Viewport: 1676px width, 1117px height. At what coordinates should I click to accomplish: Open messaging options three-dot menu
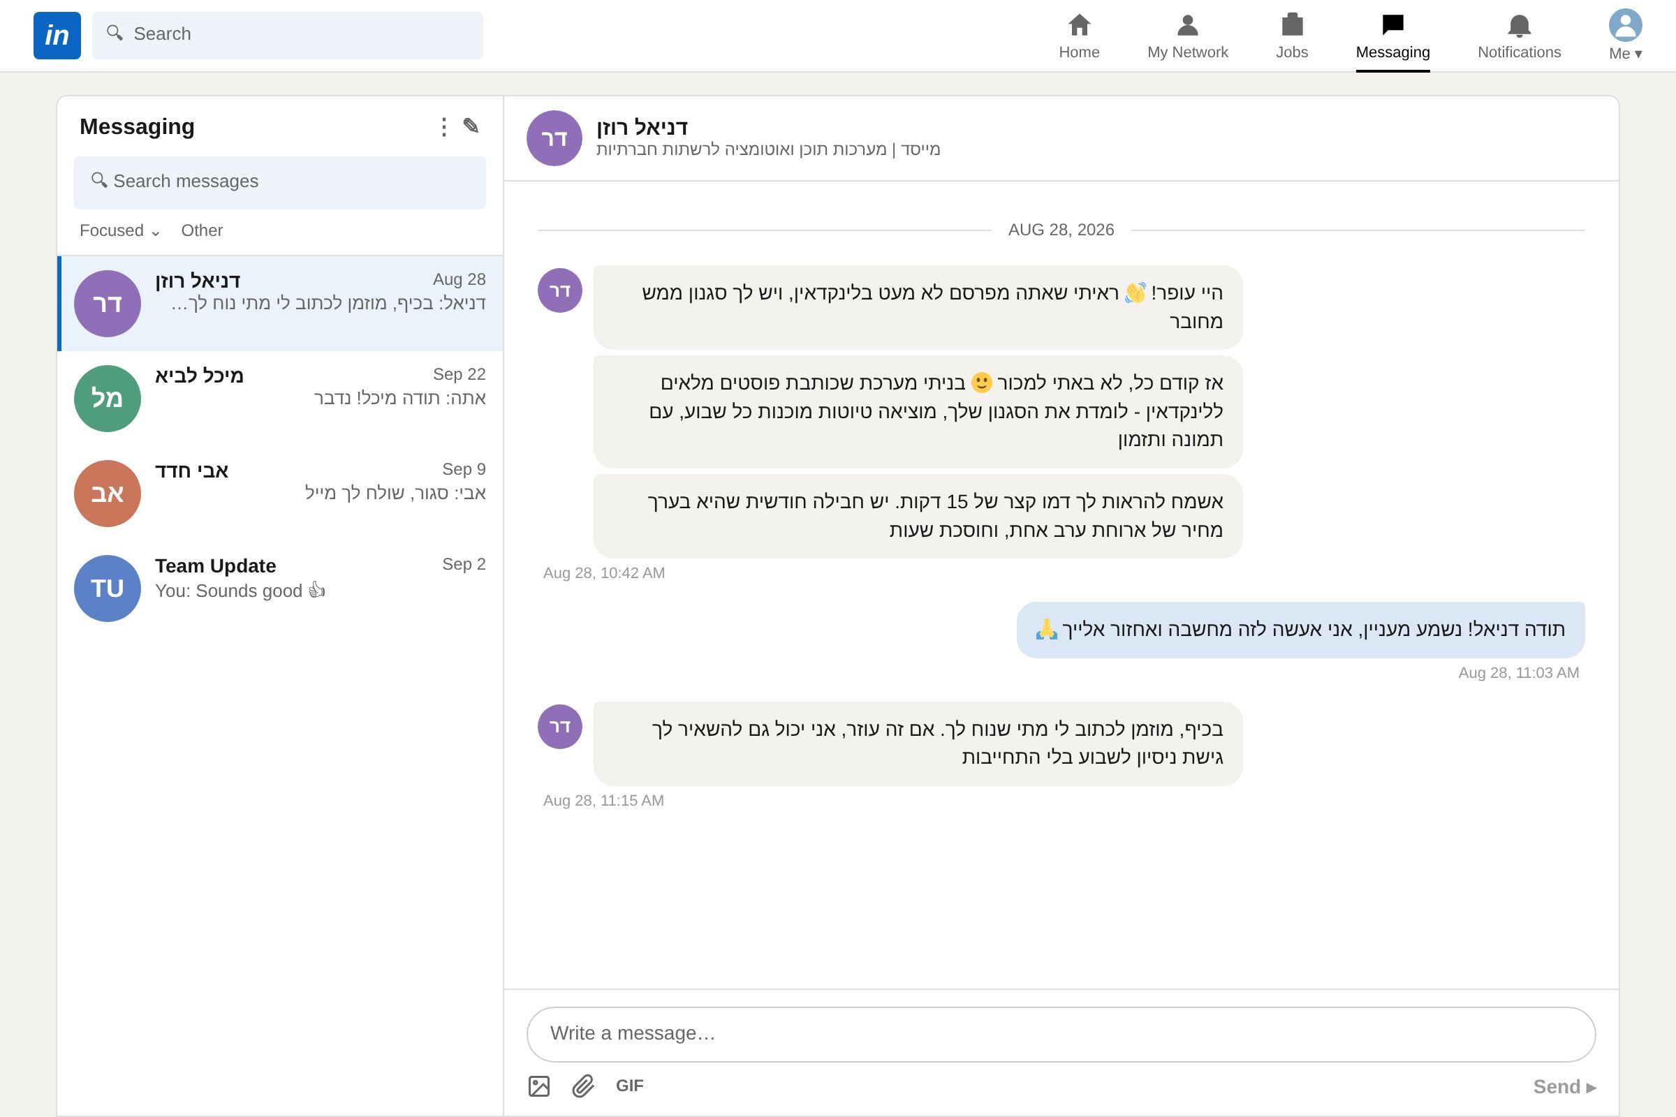[x=444, y=127]
